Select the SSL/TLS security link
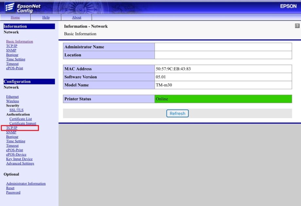 (x=16, y=110)
